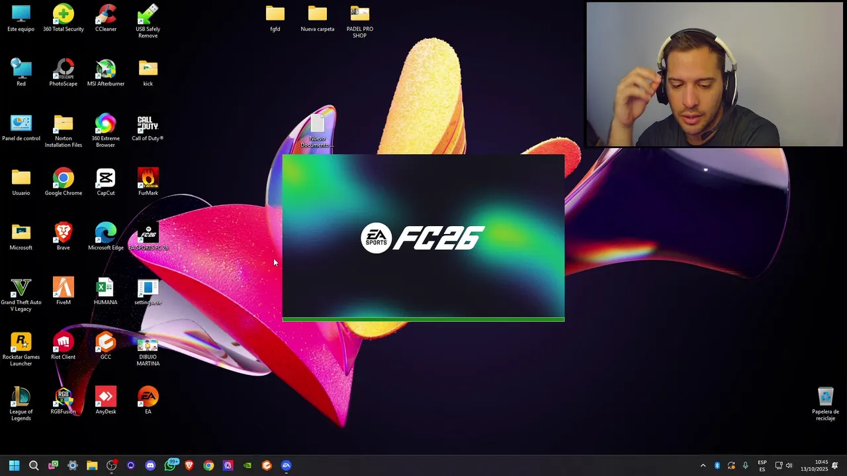This screenshot has width=847, height=476.
Task: Click the microphone tray icon
Action: coord(746,465)
